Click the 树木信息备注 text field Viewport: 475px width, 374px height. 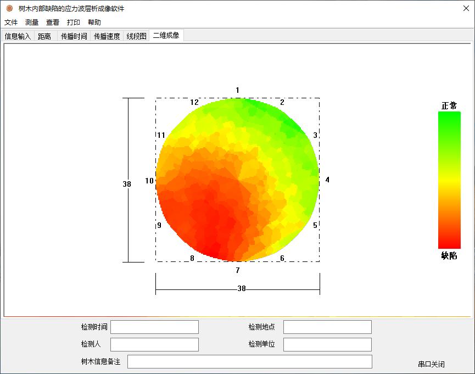click(250, 362)
